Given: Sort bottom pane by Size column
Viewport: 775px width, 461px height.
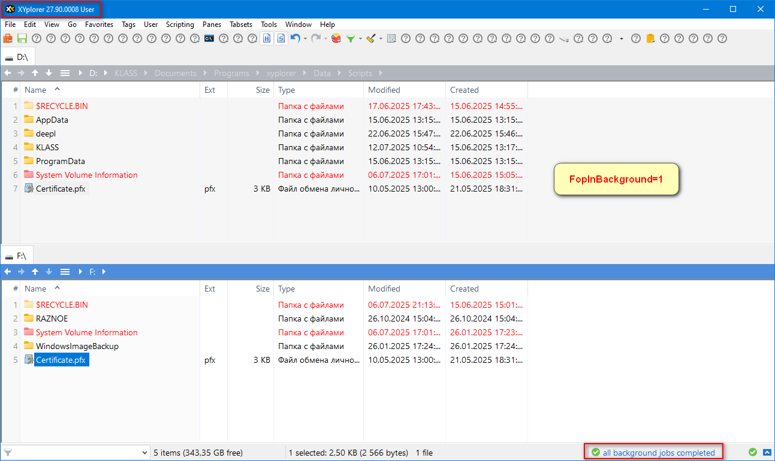Looking at the screenshot, I should click(x=251, y=289).
